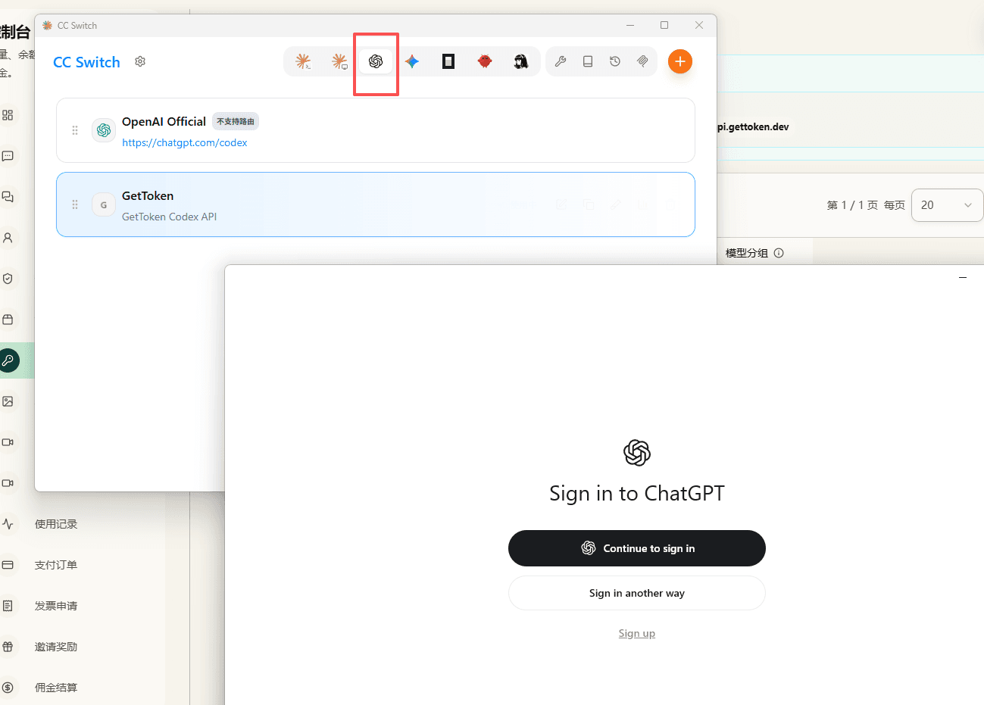984x705 pixels.
Task: Select the OpenAI Official provider name
Action: [164, 121]
